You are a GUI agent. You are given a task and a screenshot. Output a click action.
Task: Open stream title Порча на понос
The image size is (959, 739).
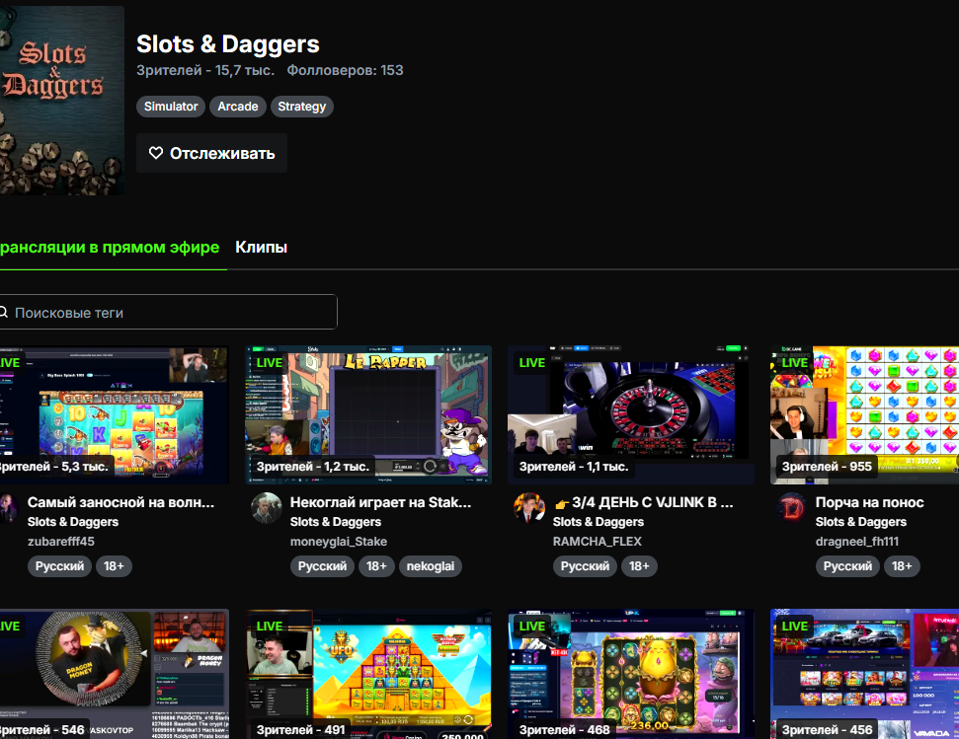869,502
